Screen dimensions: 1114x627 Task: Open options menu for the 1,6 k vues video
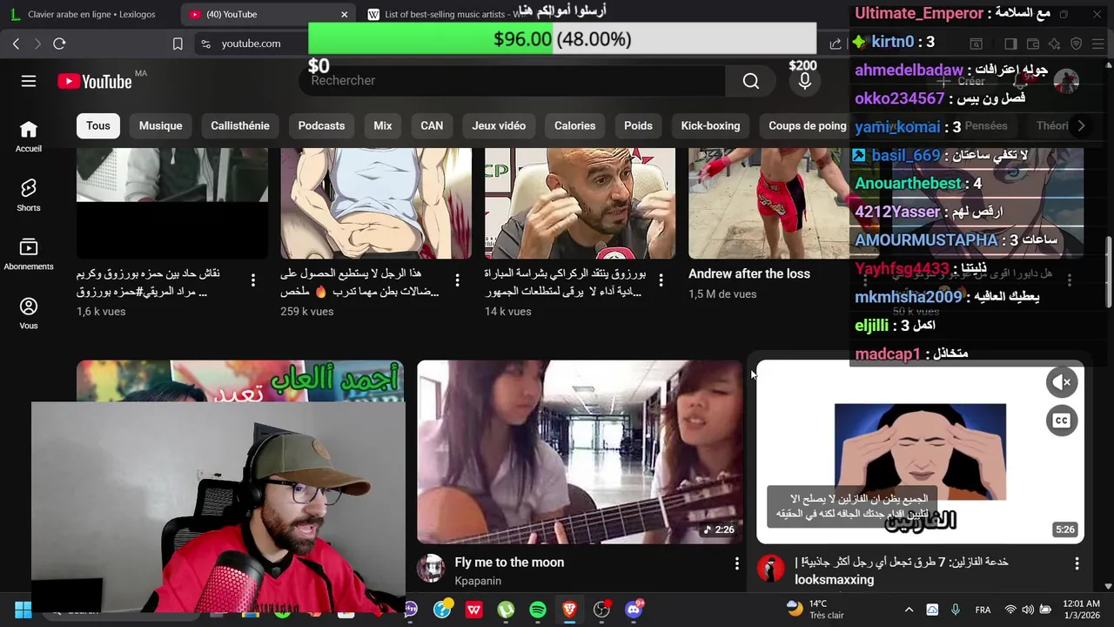click(x=253, y=280)
